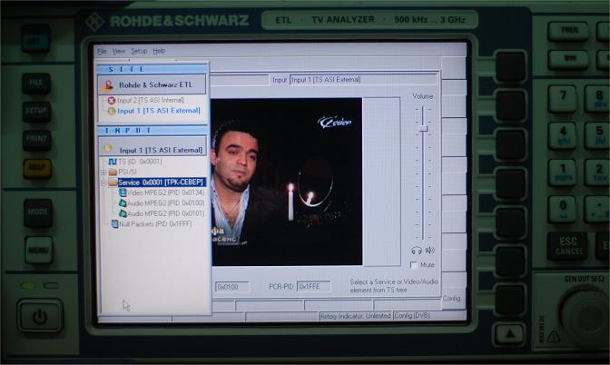
Task: Collapse the Service 0x0001 tree node
Action: (103, 182)
